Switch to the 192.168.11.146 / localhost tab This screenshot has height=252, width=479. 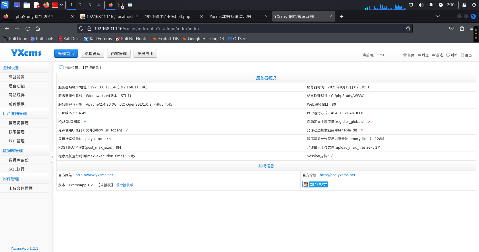tap(110, 17)
